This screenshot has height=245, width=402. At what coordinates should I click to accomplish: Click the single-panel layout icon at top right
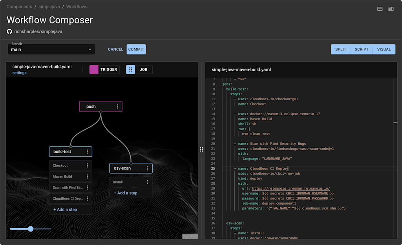(380, 9)
